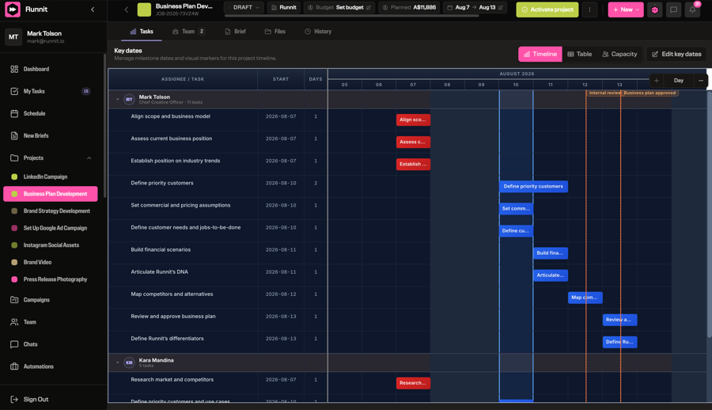Click the timeline vertical scrollbar
712x410 pixels.
coord(709,214)
